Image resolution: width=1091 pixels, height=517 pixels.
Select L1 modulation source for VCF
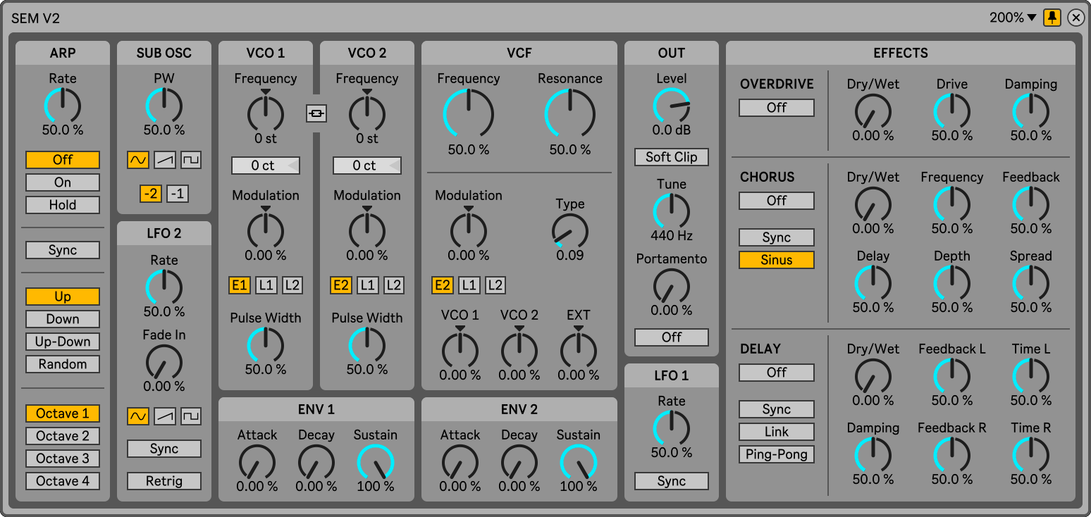tap(469, 285)
